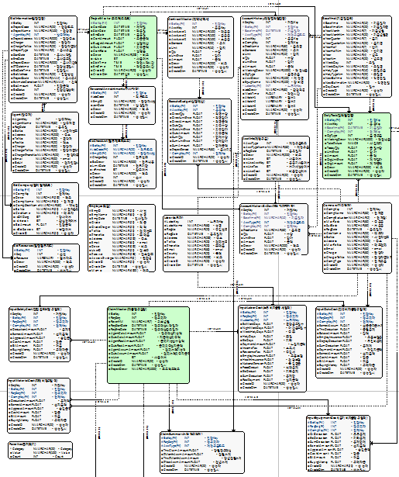Select the ClaimSummary table entity
Viewport: 399px width, 477px height.
202,452
